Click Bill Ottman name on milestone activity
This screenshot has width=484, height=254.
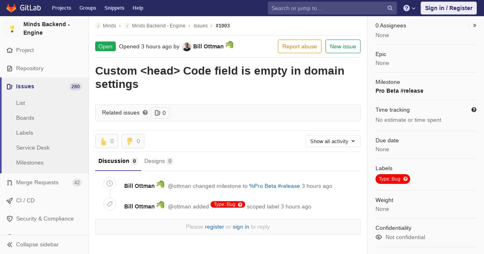click(x=139, y=186)
